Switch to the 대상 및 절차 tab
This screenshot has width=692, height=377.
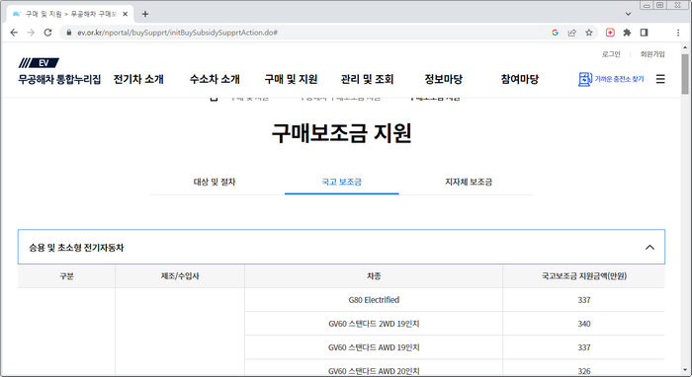215,182
